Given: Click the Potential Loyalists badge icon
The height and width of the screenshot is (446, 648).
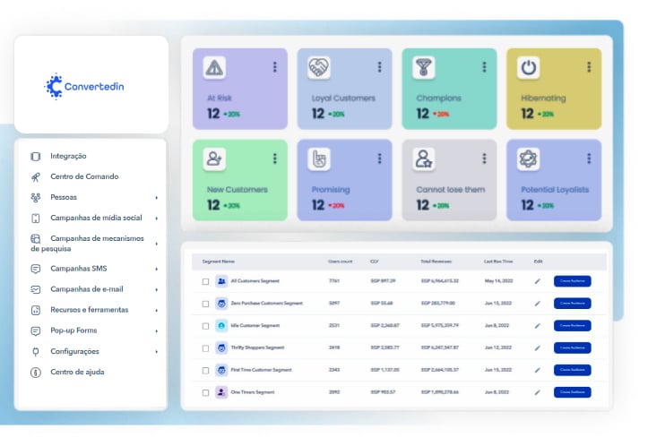Looking at the screenshot, I should (528, 159).
